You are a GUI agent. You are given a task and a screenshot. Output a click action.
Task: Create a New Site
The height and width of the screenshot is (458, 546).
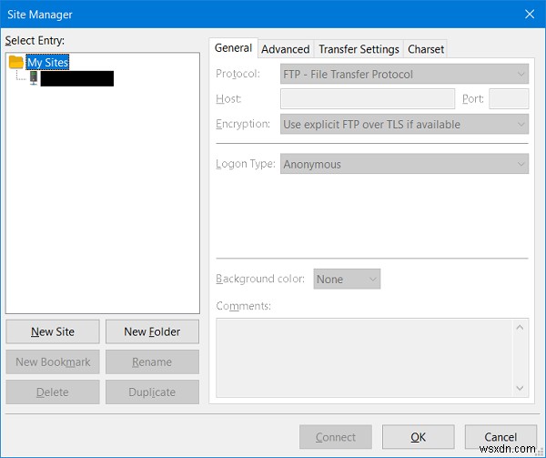coord(53,331)
